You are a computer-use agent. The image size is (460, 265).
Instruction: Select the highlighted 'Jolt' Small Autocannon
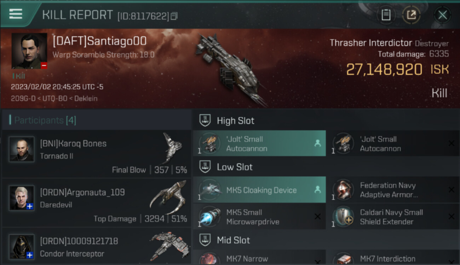(x=259, y=143)
